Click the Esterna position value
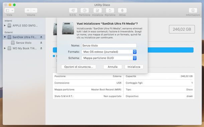The height and width of the screenshot is (127, 204). [x=117, y=76]
